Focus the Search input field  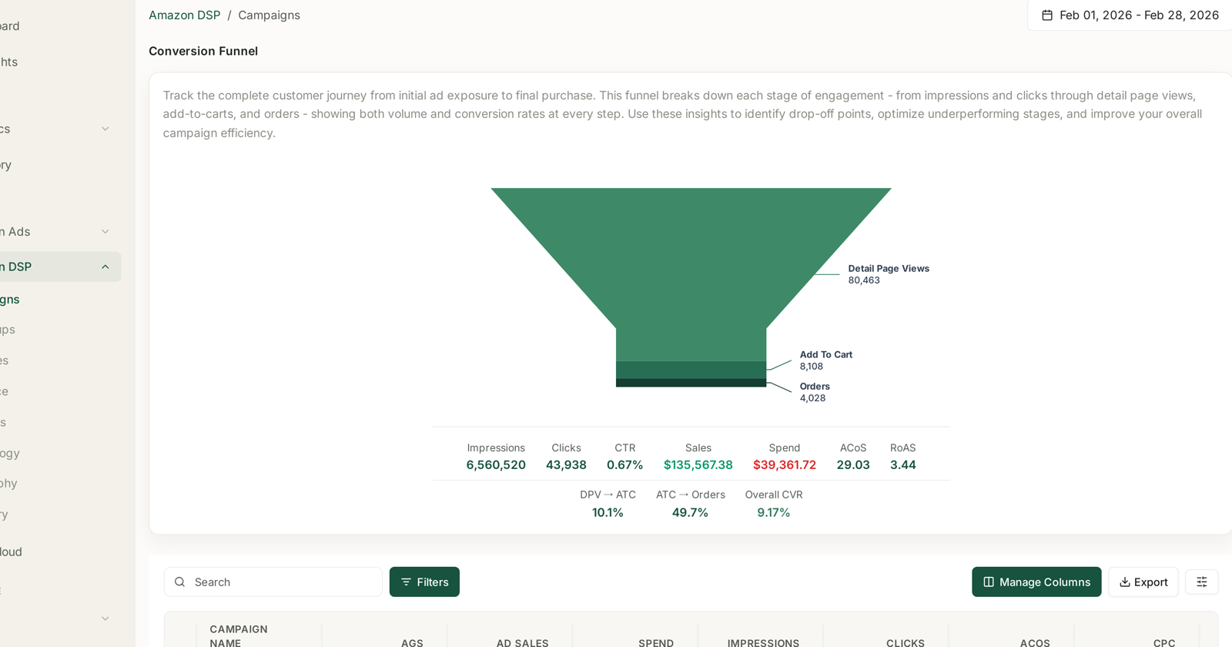point(273,582)
